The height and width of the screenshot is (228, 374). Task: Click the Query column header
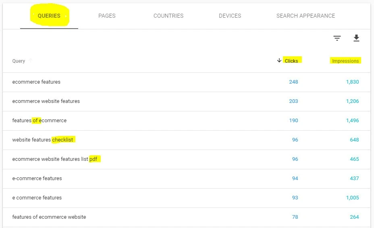(19, 61)
